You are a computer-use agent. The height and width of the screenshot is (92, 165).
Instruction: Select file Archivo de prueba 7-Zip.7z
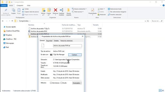[65, 28]
